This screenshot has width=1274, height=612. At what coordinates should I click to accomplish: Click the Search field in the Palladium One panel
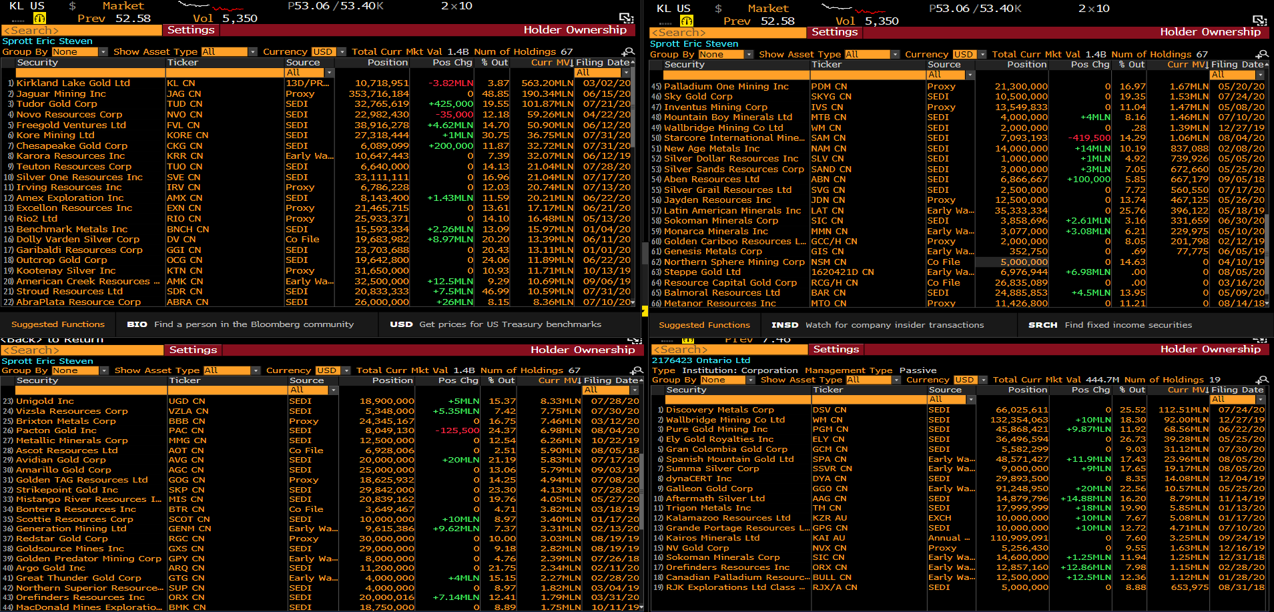point(729,32)
